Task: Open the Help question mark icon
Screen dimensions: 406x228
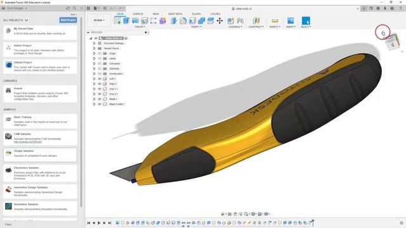Action: pyautogui.click(x=392, y=8)
